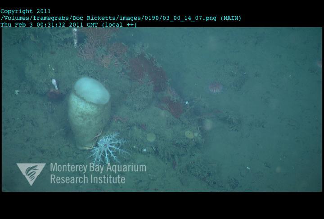Image resolution: width=324 pixels, height=219 pixels.
Task: Select the white branching coral beside the sponge
Action: (108, 149)
